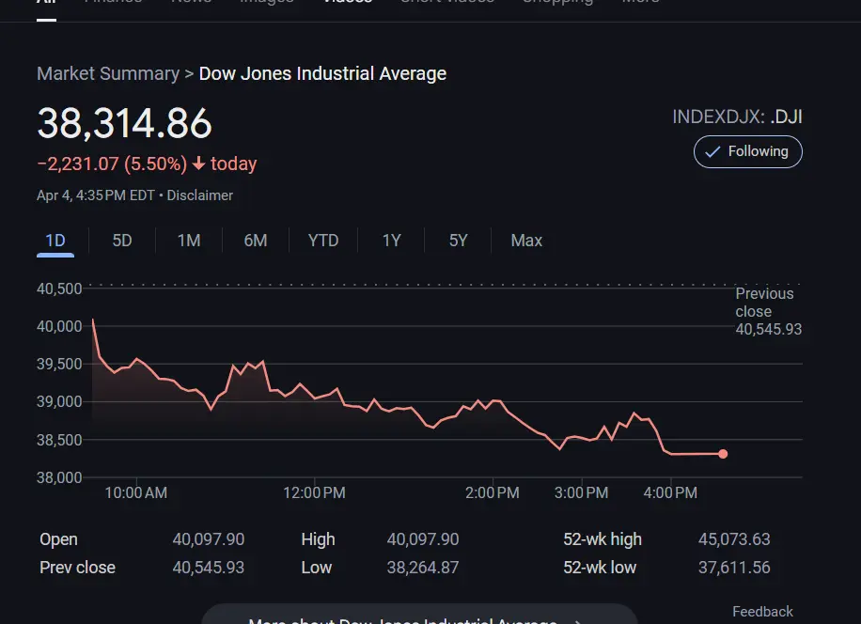Switch to the 5D chart range
The width and height of the screenshot is (861, 624).
(x=122, y=241)
